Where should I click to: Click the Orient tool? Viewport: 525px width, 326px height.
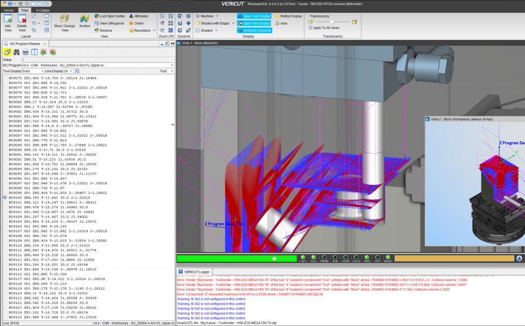pos(136,24)
